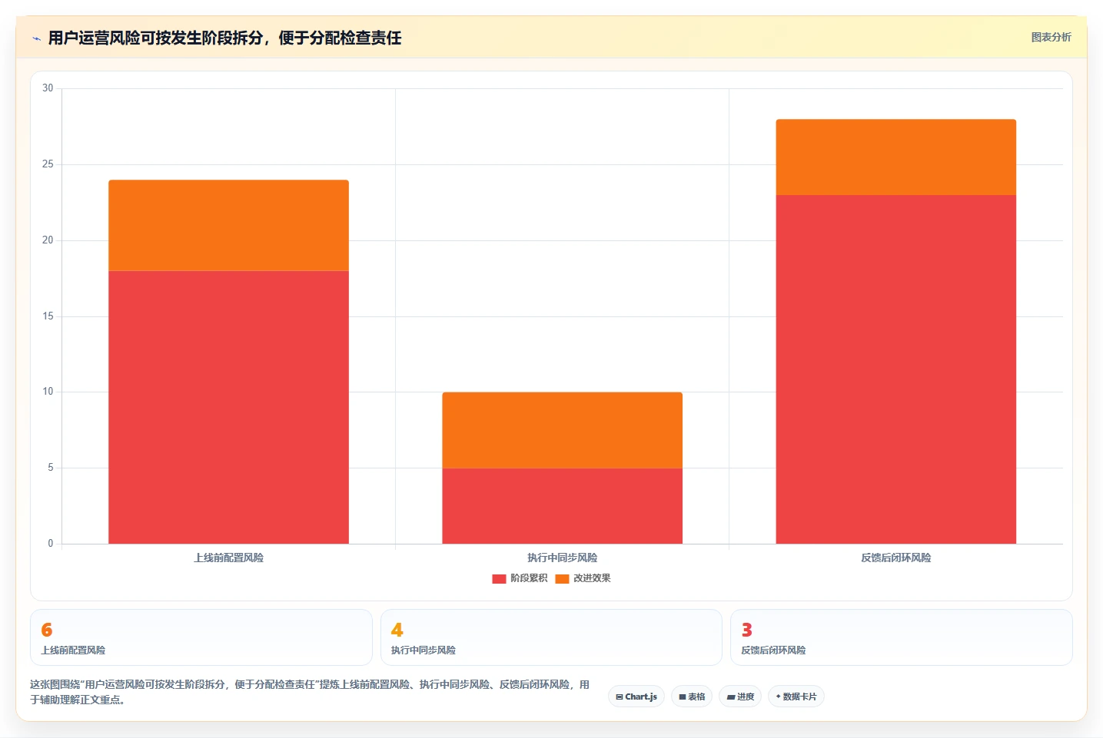Toggle the 改进效果 legend item

(583, 578)
